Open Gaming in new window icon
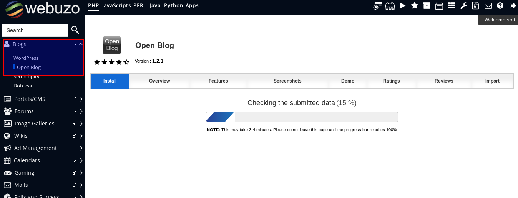This screenshot has width=518, height=198. tap(75, 173)
